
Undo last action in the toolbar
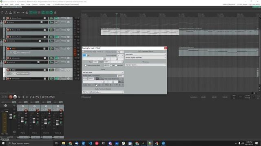pyautogui.click(x=18, y=13)
